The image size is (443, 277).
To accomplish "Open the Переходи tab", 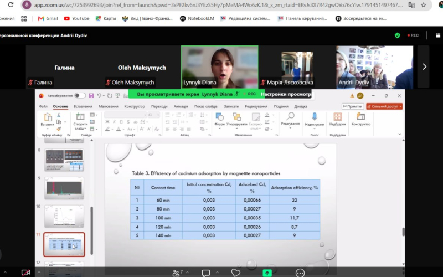I will tap(159, 106).
